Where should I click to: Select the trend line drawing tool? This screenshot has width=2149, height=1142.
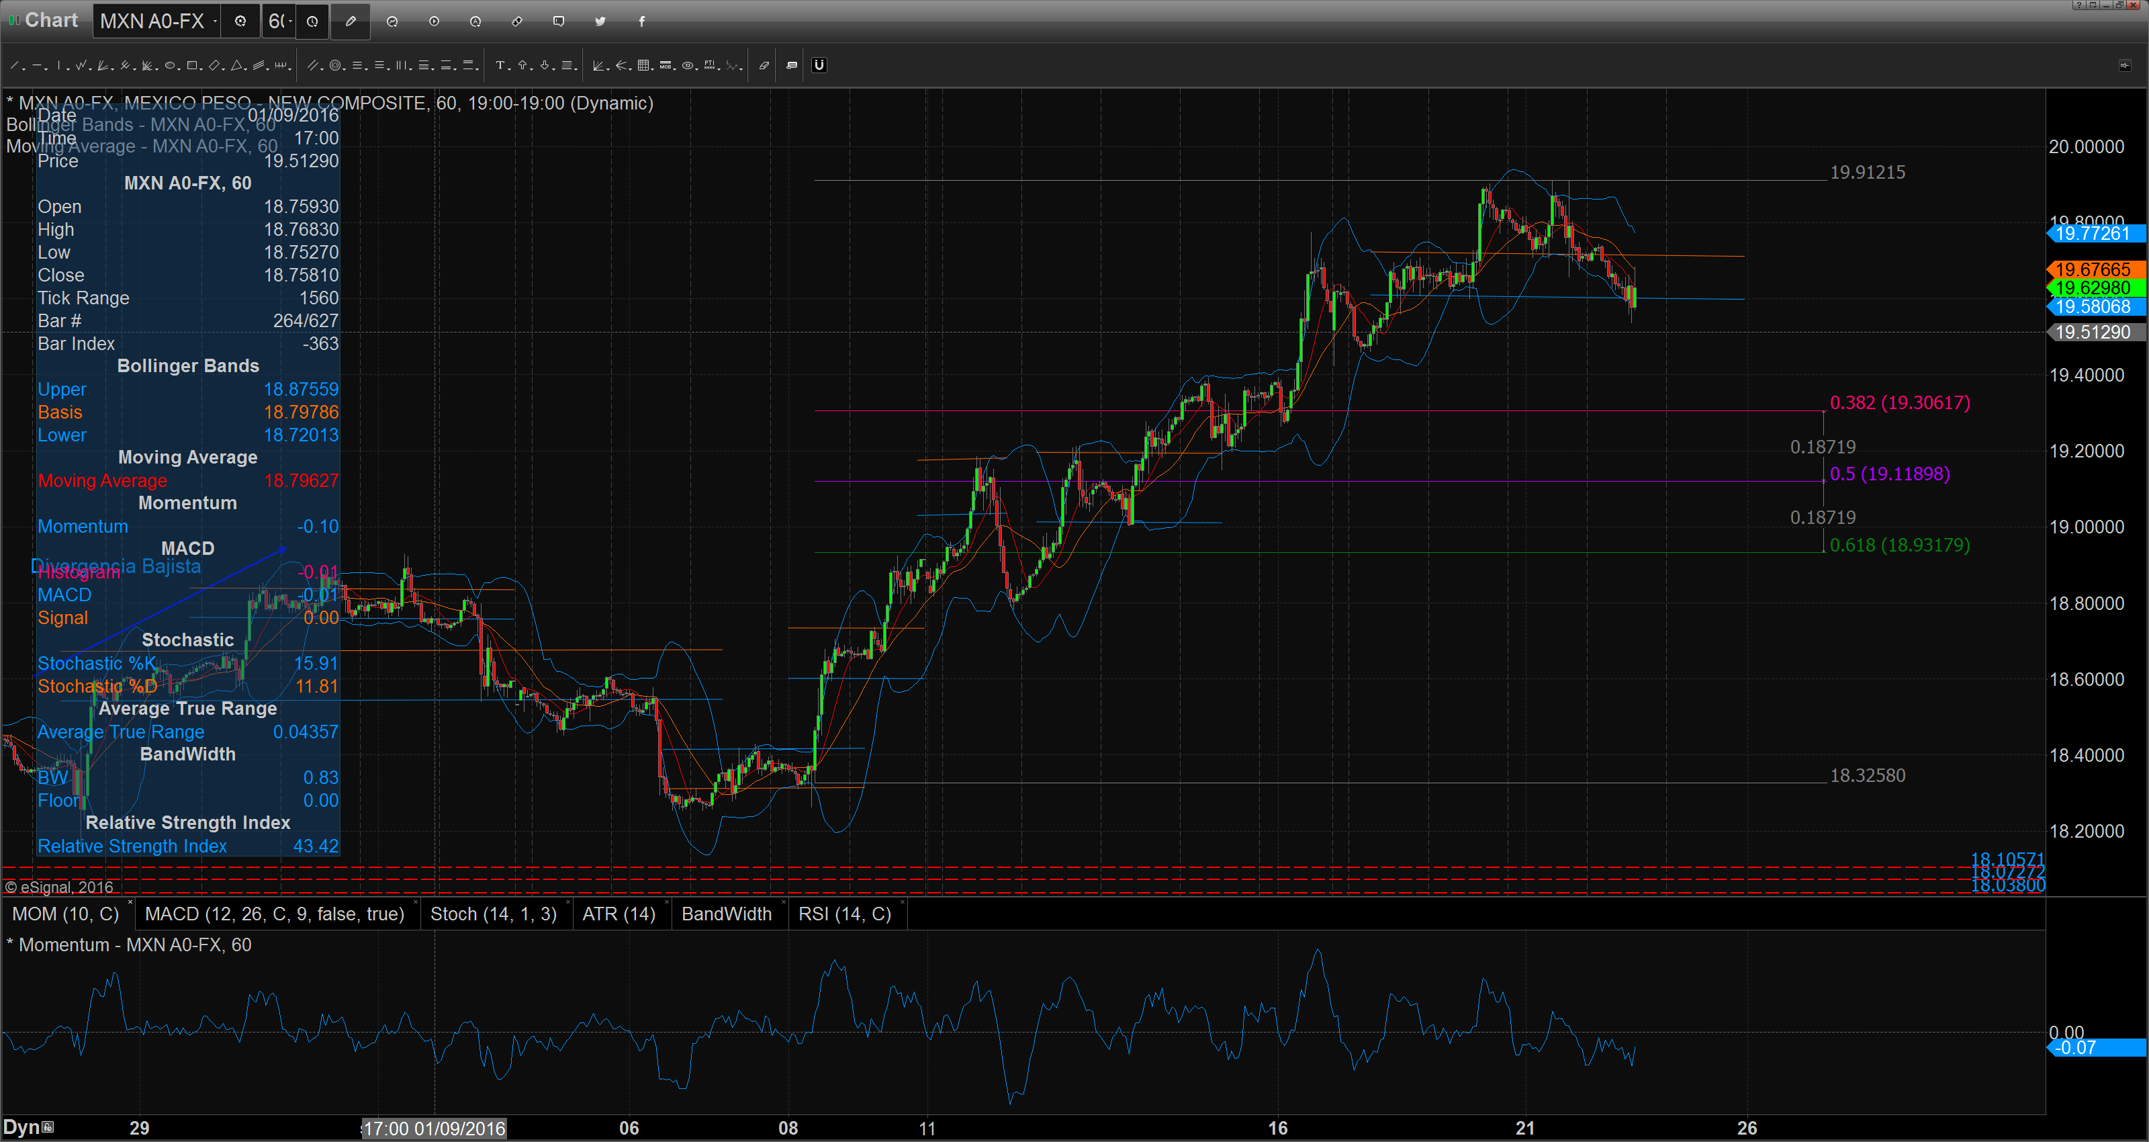tap(14, 65)
